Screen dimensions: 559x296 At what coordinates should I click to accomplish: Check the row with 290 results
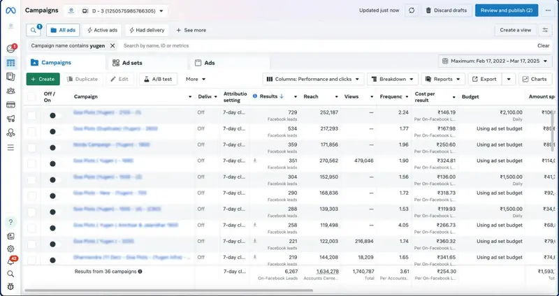(x=31, y=196)
